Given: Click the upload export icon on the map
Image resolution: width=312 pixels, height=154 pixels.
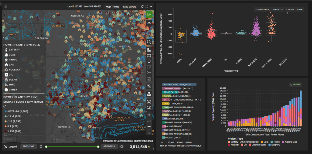Looking at the screenshot, I should pyautogui.click(x=149, y=94).
